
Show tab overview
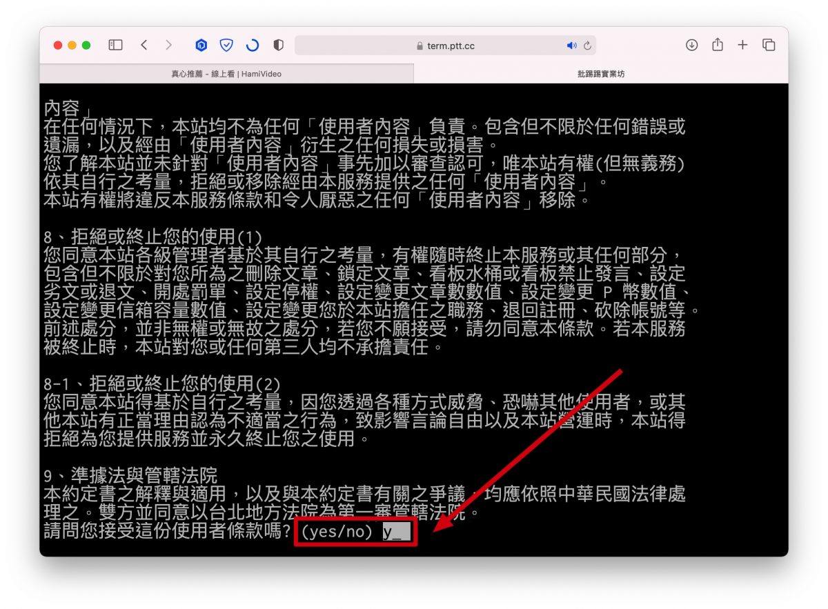(769, 45)
